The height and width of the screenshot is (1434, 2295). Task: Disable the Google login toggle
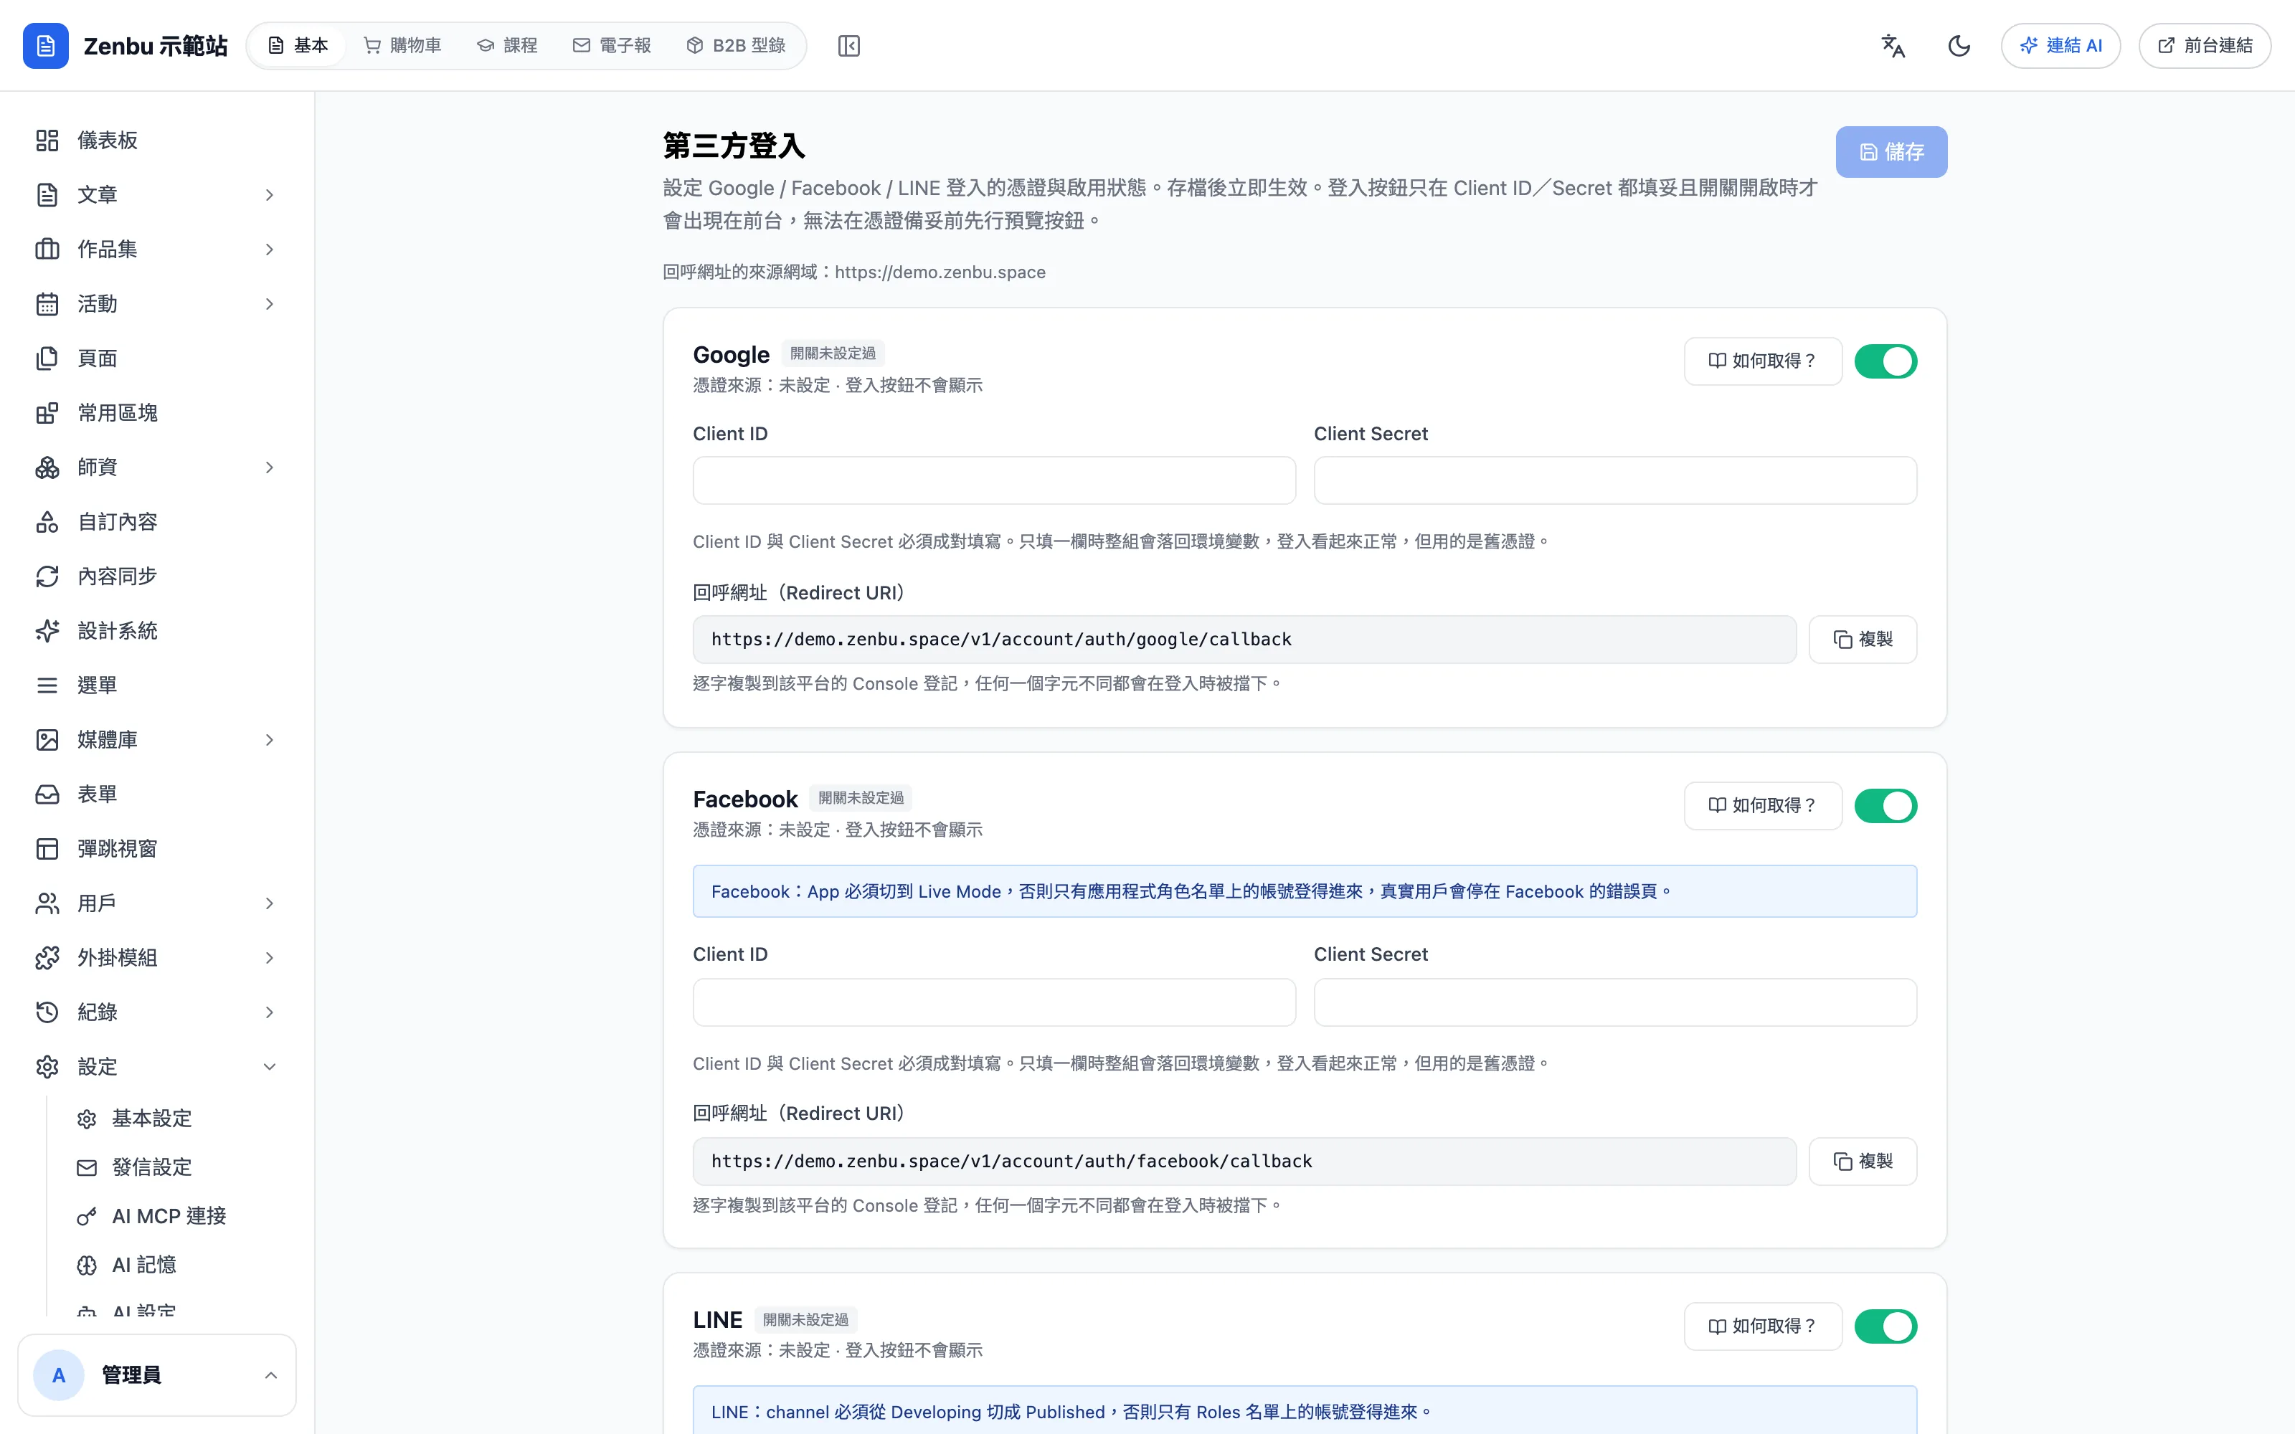1885,361
